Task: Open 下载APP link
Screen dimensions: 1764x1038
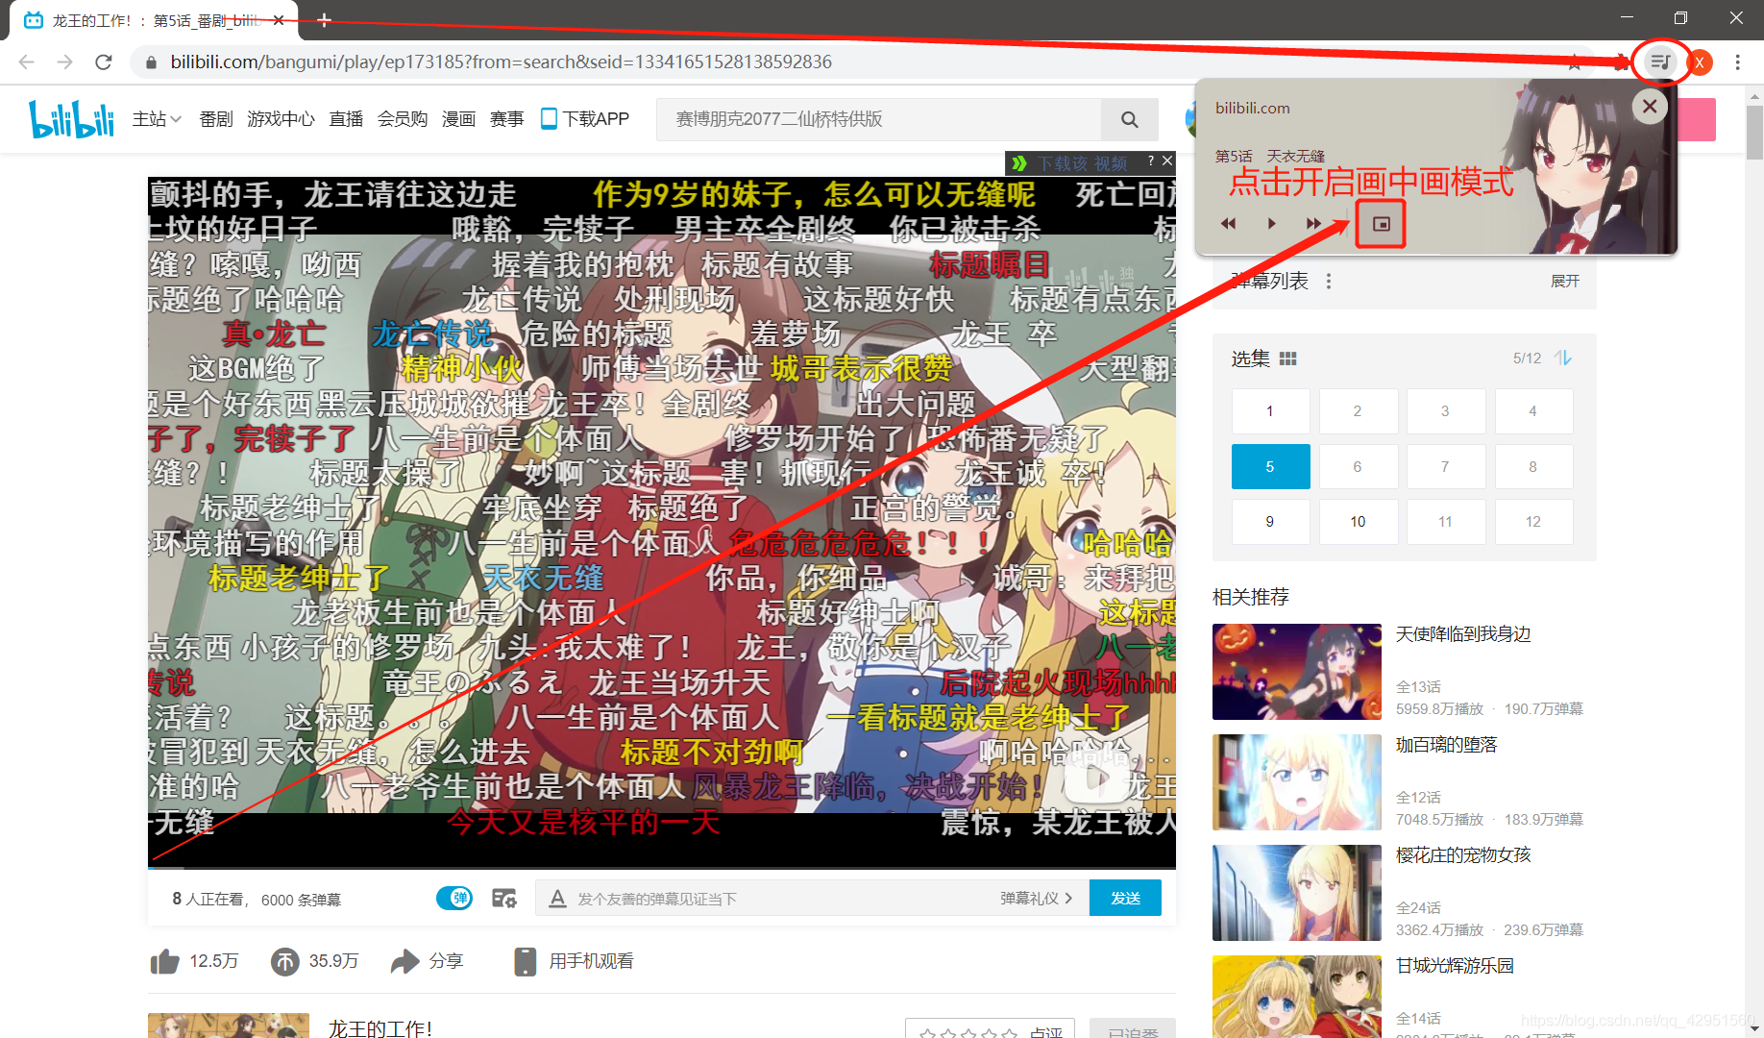Action: [585, 119]
